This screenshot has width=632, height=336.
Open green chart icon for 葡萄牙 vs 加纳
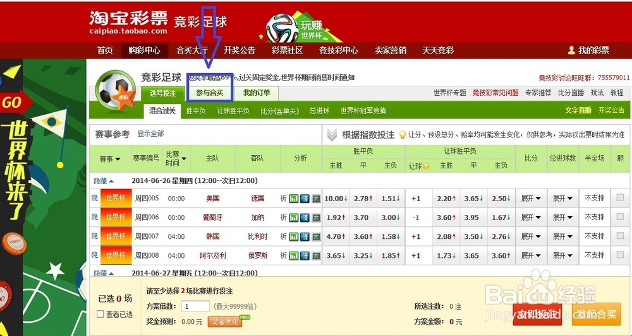click(x=294, y=217)
